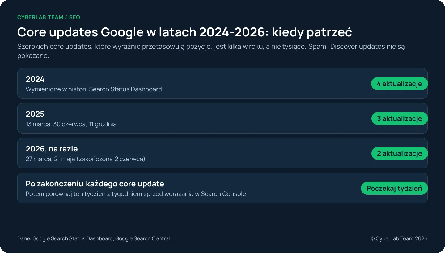Click the 'Dane: Google Search Status Dashboard' footer
The height and width of the screenshot is (253, 445).
coord(93,238)
